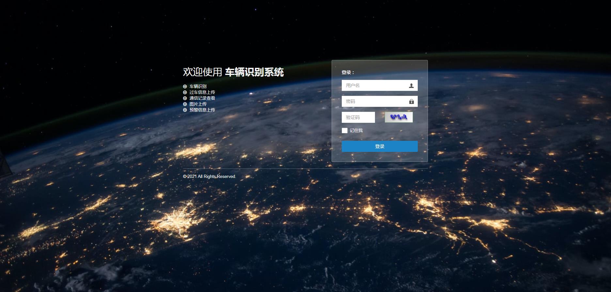This screenshot has height=292, width=611.
Task: Click the bullet icon beside 通信记录查看
Action: click(x=185, y=98)
